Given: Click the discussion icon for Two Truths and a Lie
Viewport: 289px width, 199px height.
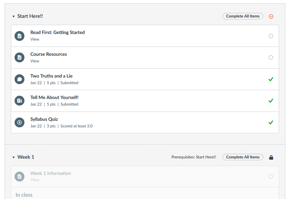Looking at the screenshot, I should click(19, 79).
